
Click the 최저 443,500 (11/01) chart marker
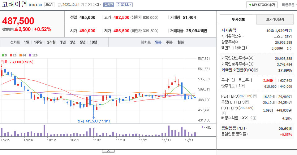pyautogui.click(x=93, y=121)
